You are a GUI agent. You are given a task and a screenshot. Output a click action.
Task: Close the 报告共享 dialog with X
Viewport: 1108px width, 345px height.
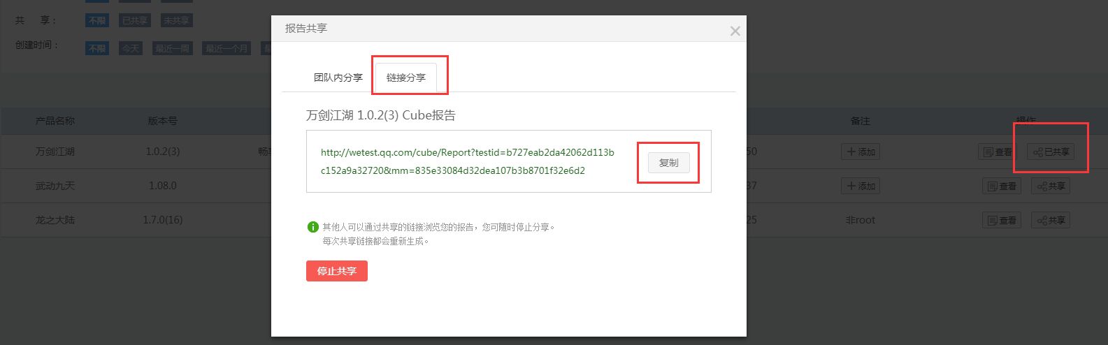735,31
